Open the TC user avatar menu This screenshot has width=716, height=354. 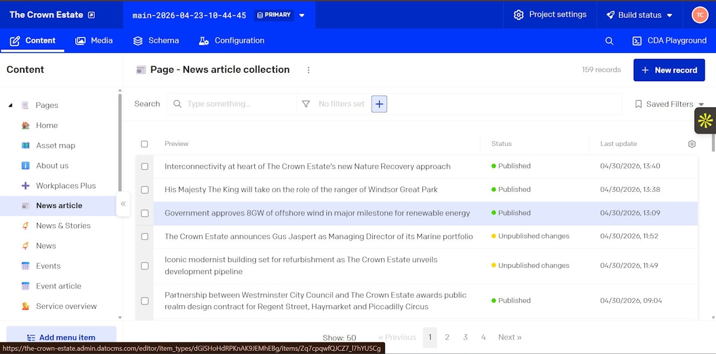tap(700, 15)
